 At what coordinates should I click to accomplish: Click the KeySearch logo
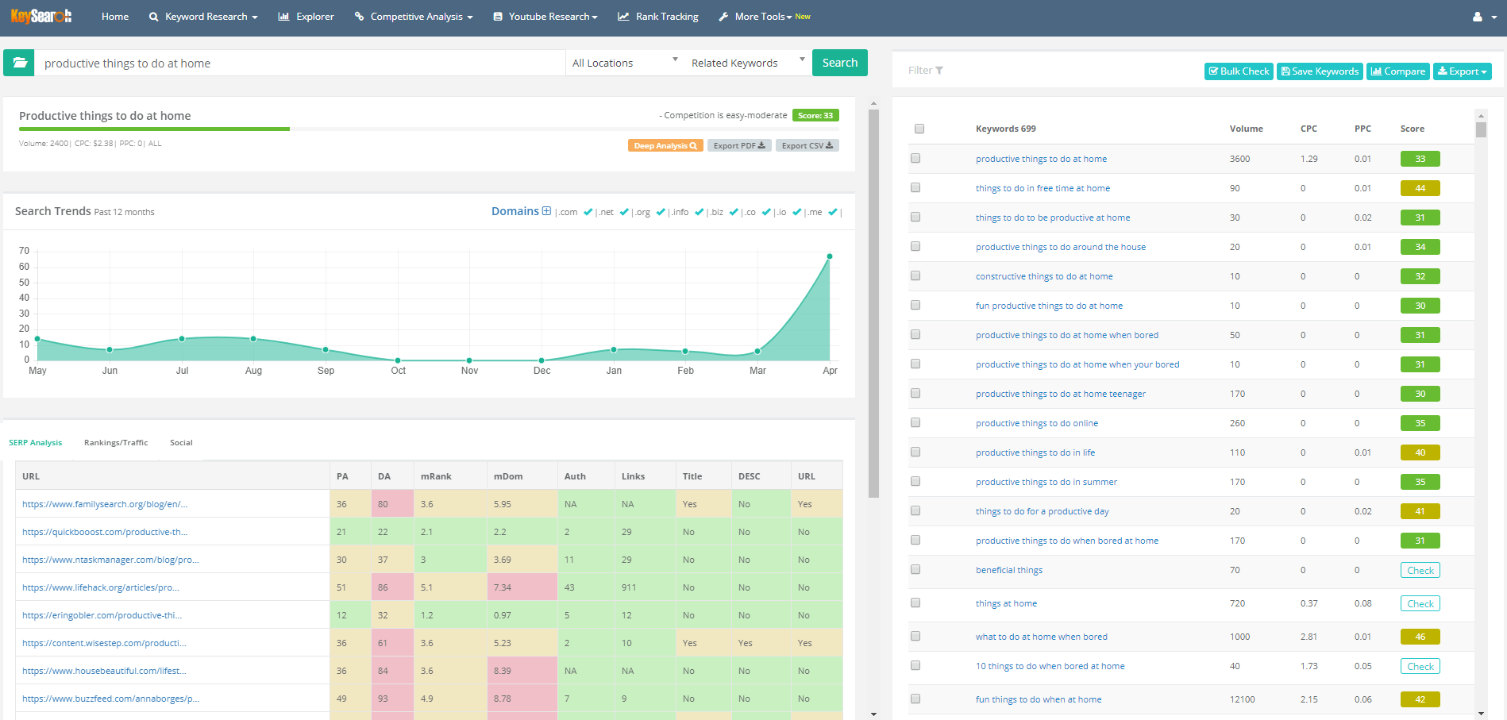tap(41, 16)
